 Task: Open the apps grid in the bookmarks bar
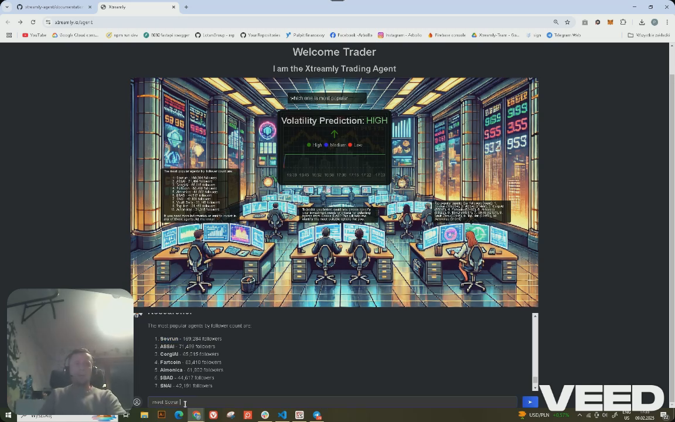point(9,35)
